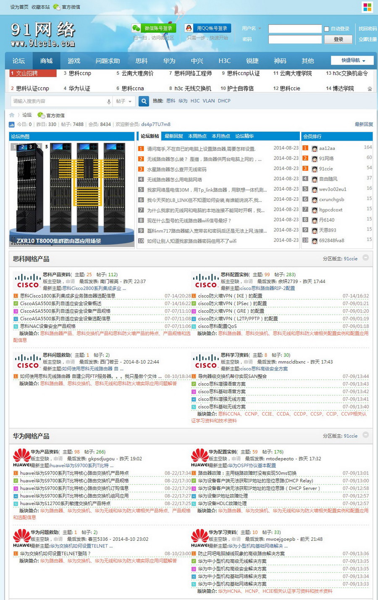Switch to the 本月热点 tab
378x600 pixels.
[x=221, y=136]
